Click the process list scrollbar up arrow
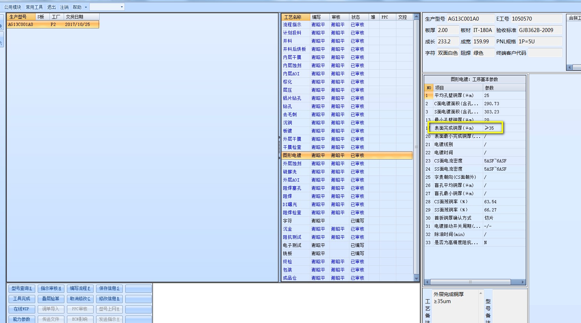The width and height of the screenshot is (581, 323). pyautogui.click(x=416, y=17)
